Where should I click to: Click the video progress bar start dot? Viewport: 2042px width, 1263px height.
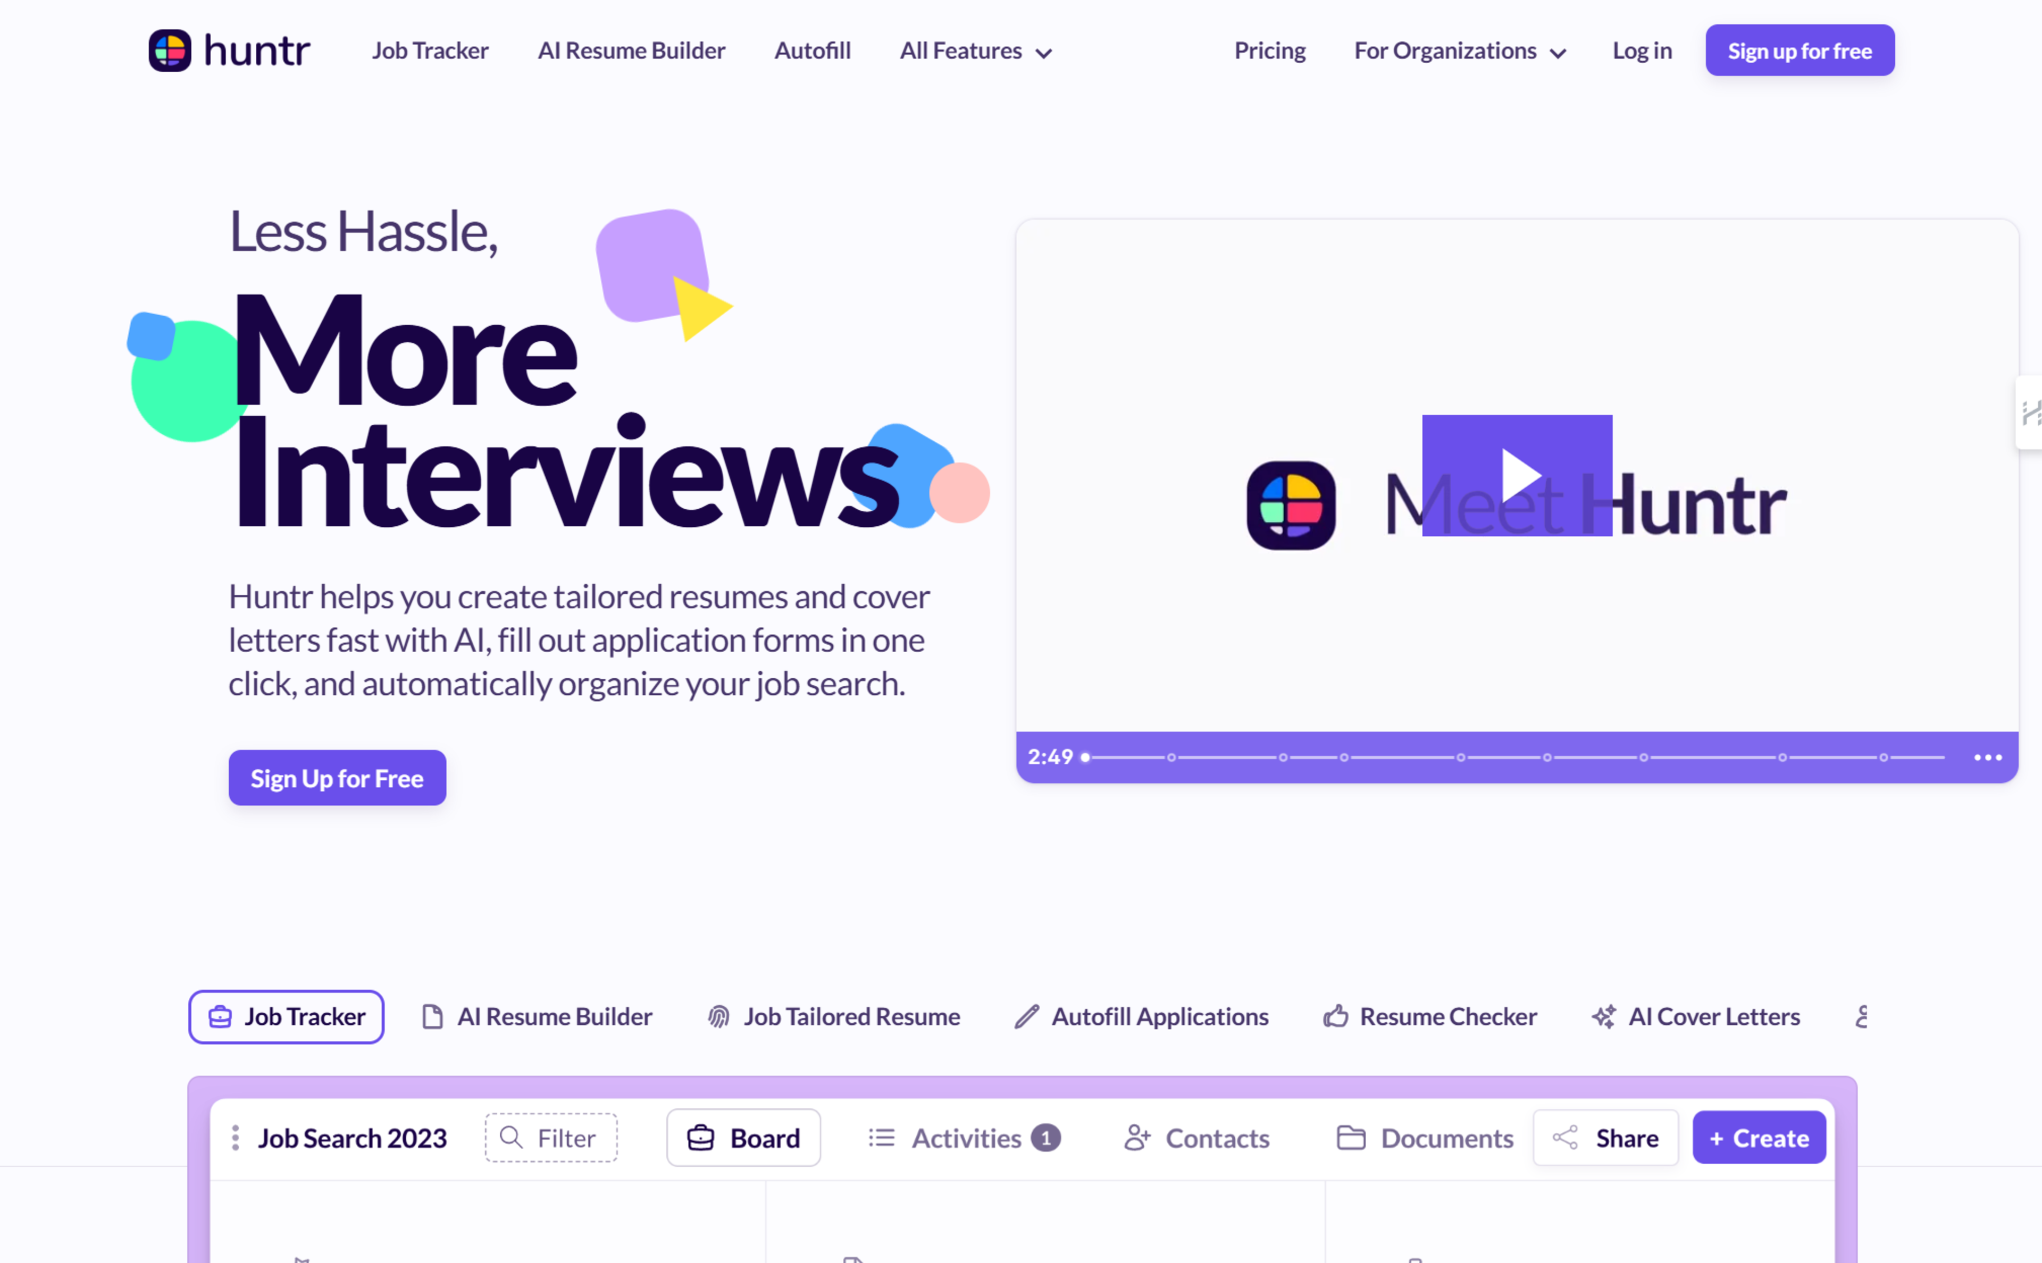pos(1085,757)
